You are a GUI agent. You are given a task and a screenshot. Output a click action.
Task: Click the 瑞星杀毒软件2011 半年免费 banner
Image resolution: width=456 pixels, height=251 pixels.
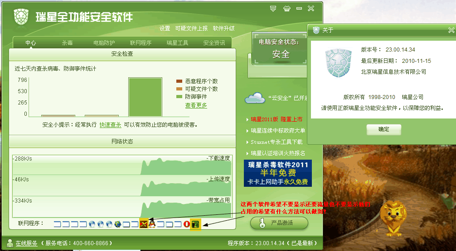tap(278, 173)
